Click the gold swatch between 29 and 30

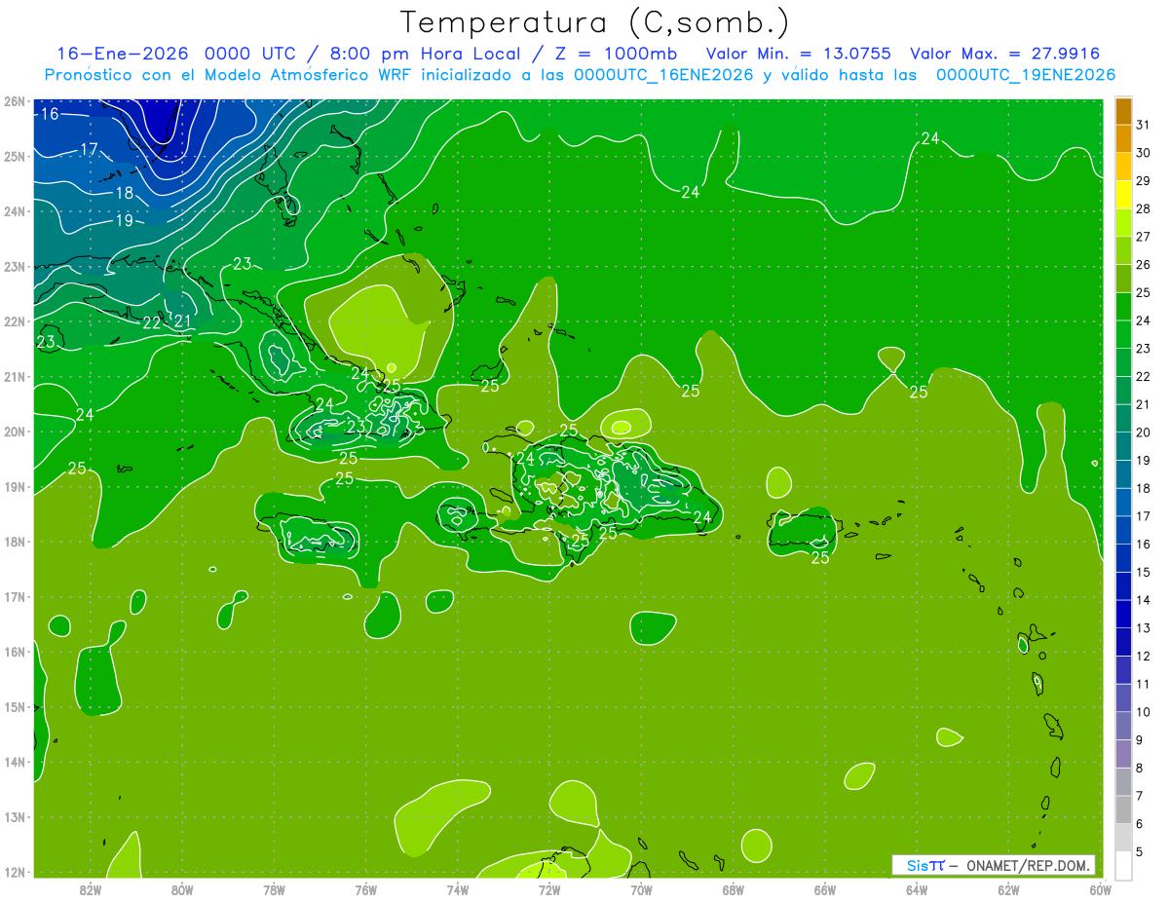(x=1123, y=168)
